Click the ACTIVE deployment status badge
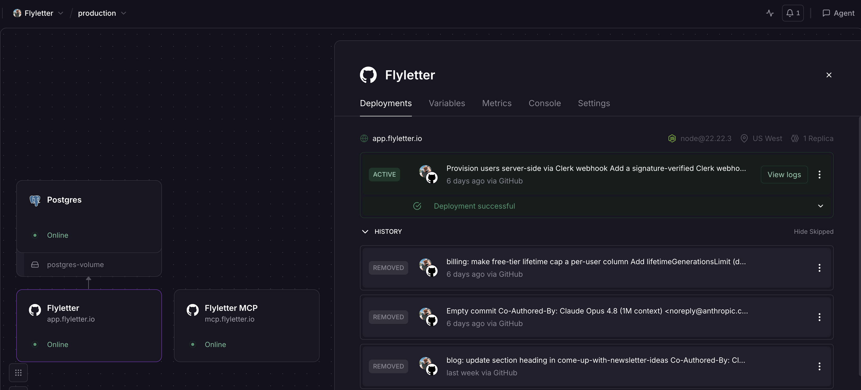Screen dimensions: 861x390 (x=384, y=175)
